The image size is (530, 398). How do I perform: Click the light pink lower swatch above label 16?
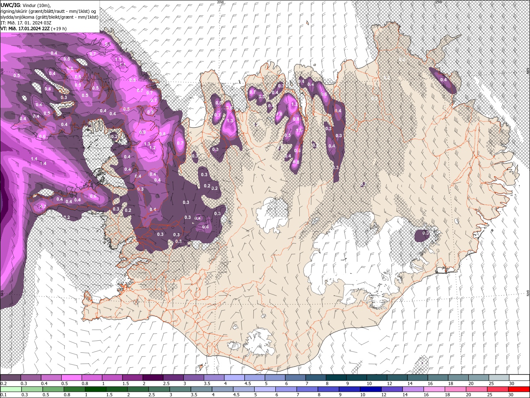click(x=434, y=389)
